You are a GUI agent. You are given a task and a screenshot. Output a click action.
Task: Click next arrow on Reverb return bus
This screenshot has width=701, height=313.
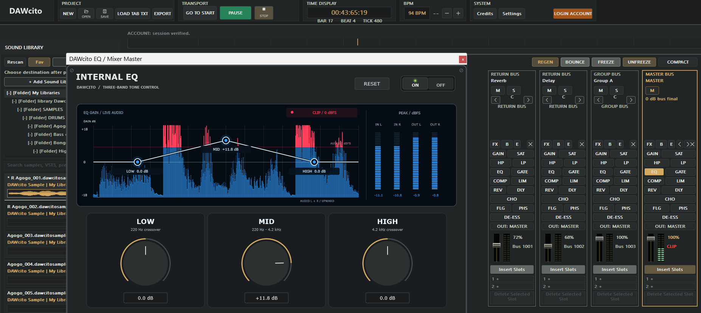tap(528, 100)
